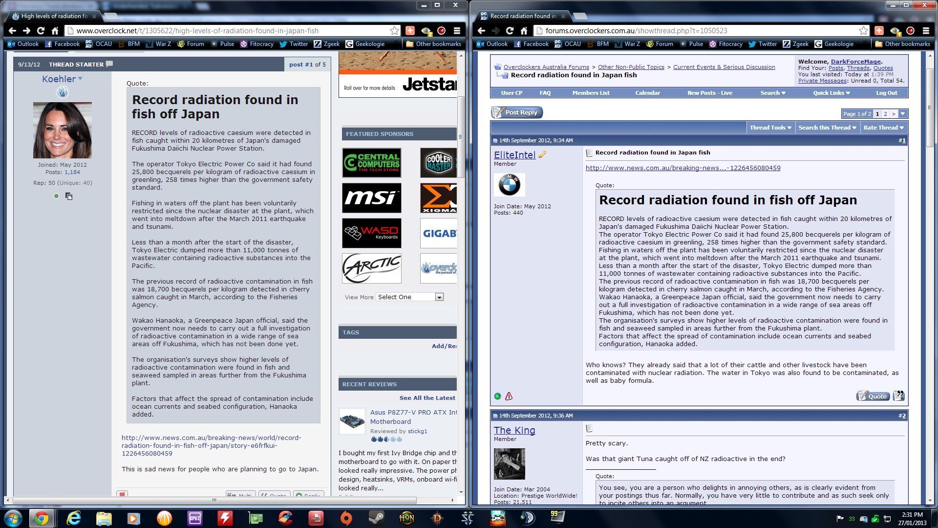
Task: Switch to 'High levels of radiation' tab
Action: (x=54, y=16)
